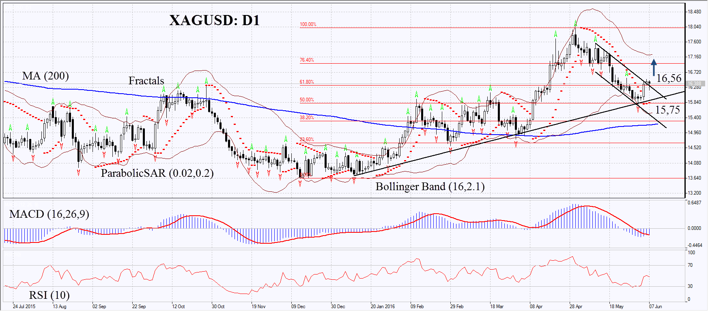This screenshot has width=708, height=311.
Task: Select the 22 Sep date label
Action: [139, 307]
